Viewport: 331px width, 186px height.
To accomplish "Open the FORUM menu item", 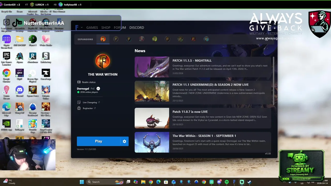I will pos(120,27).
